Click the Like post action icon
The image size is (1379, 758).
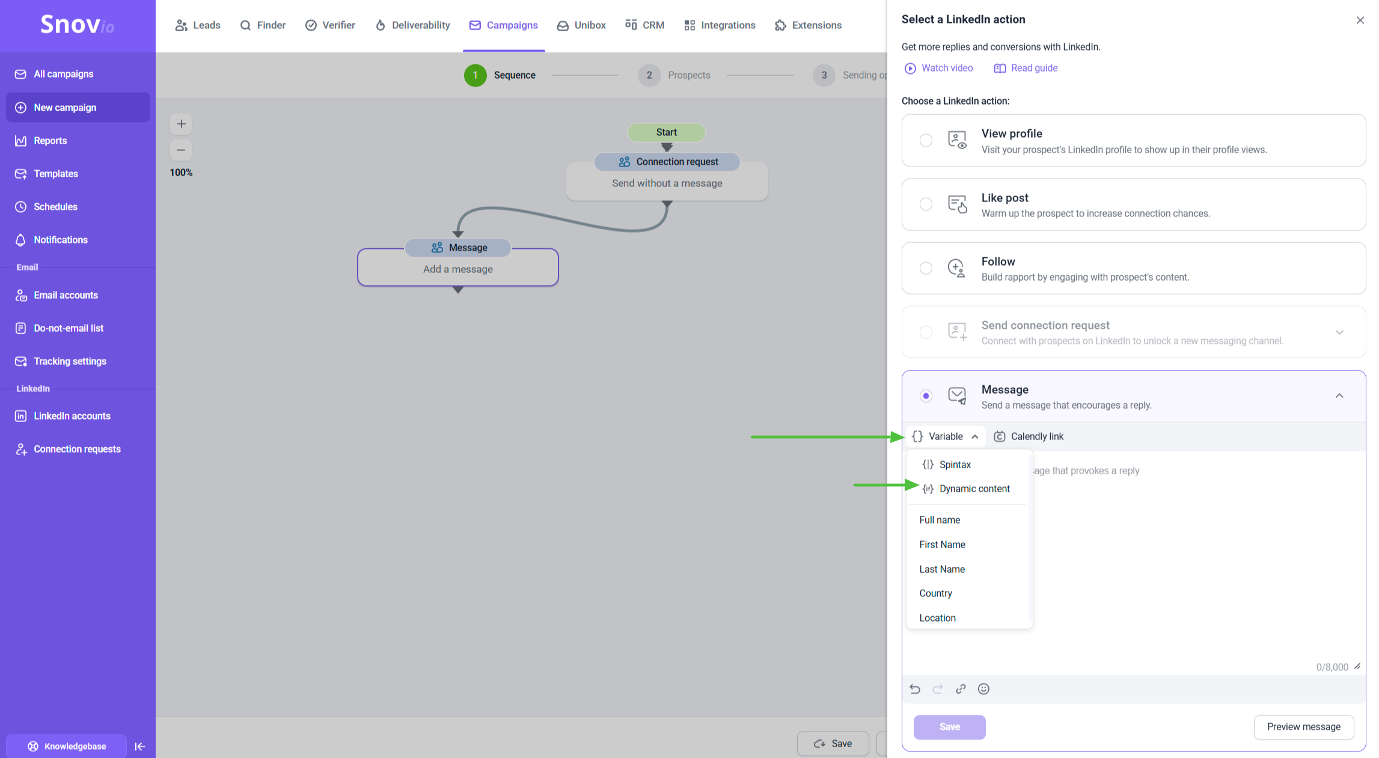coord(957,204)
